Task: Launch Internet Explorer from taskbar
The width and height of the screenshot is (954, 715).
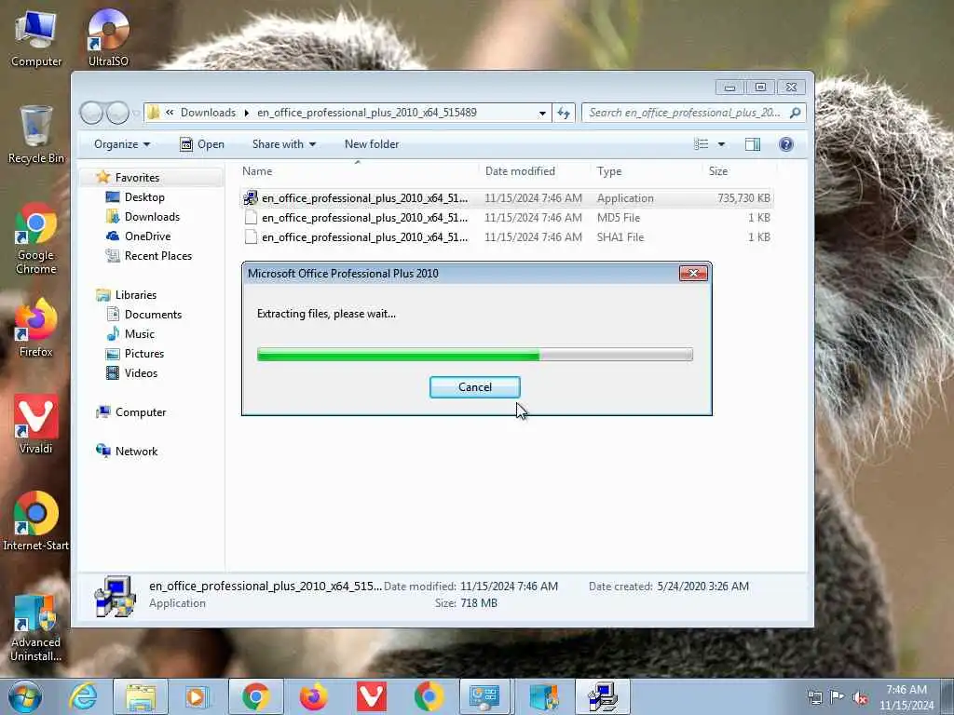Action: pos(83,696)
